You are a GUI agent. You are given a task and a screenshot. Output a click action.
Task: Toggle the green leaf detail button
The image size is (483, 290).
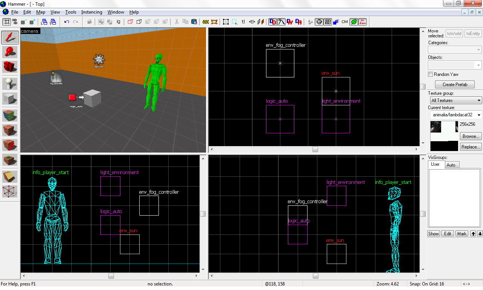point(354,22)
